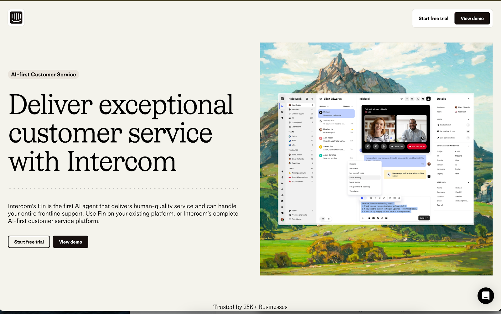
Task: Choose Expand from the AI text menu
Action: pos(353,164)
